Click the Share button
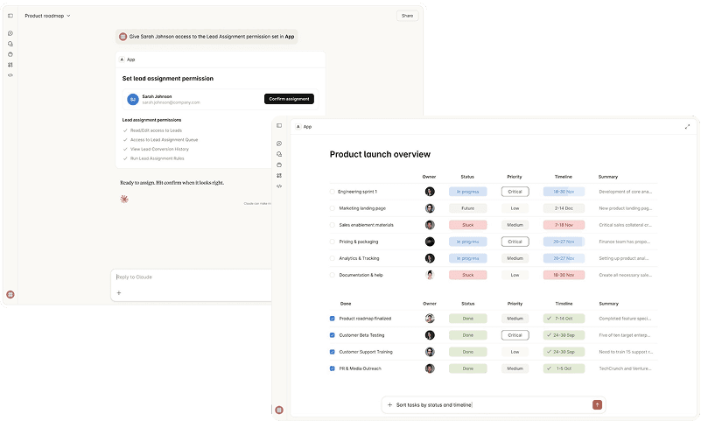701x421 pixels. point(407,16)
